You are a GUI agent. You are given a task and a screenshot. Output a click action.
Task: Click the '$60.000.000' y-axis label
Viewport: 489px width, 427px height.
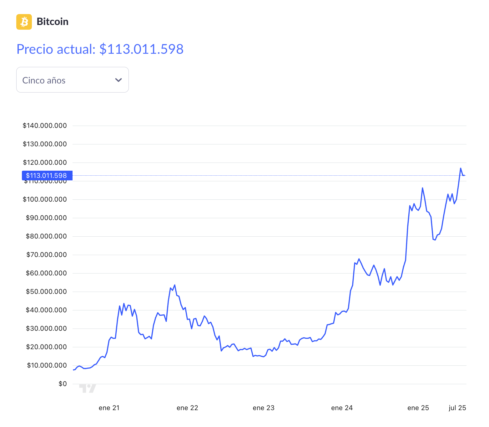click(x=46, y=273)
